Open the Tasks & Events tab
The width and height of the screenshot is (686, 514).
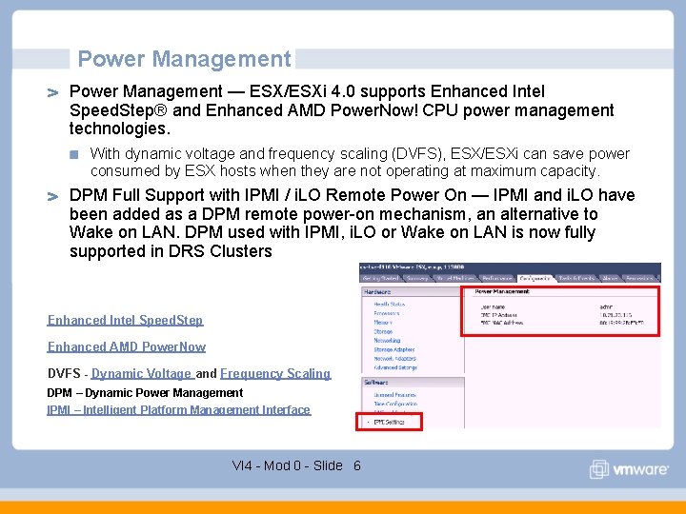pyautogui.click(x=576, y=278)
